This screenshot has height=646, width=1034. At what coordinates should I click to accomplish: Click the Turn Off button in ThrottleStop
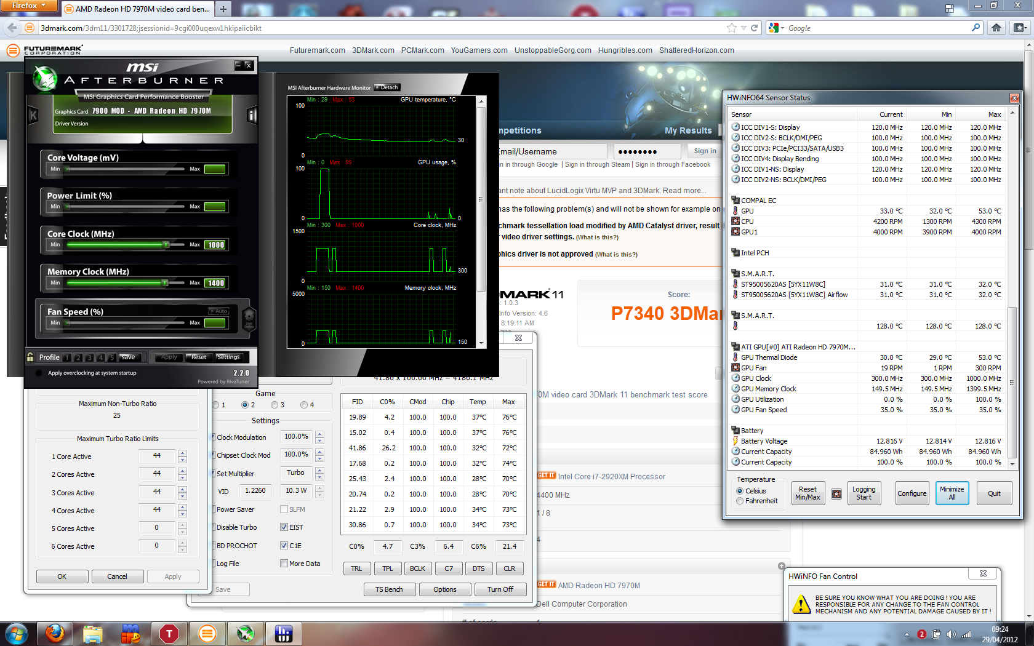[500, 589]
